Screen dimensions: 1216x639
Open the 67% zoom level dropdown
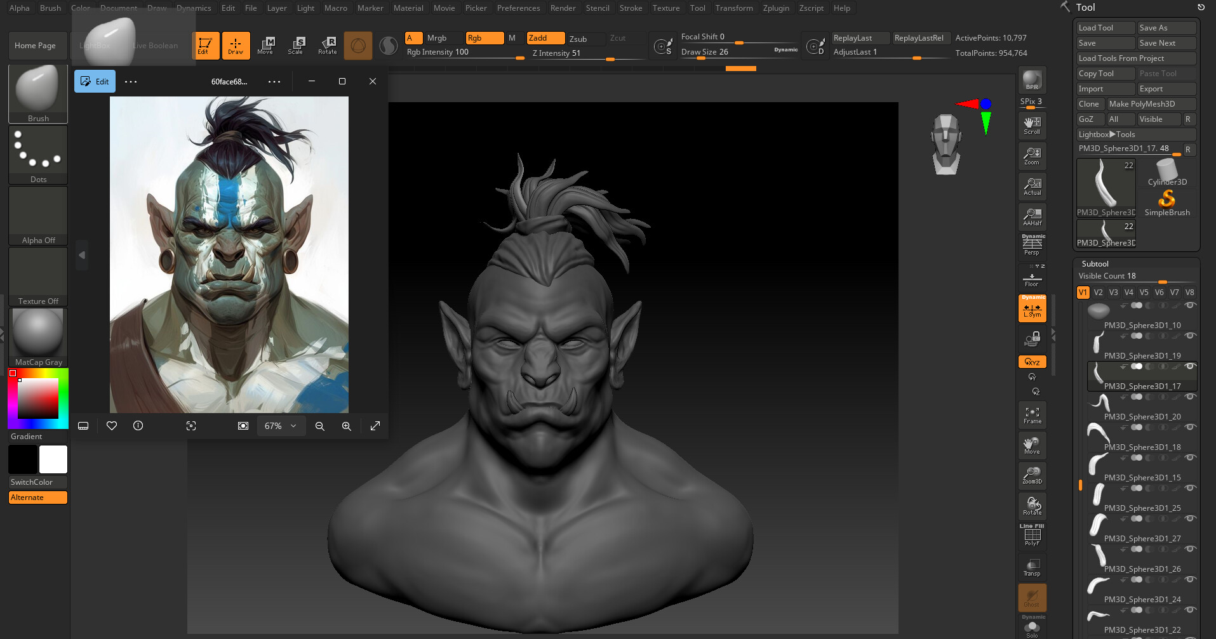(280, 426)
